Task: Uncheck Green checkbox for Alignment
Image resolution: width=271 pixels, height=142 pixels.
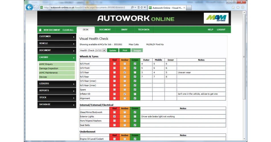Action: (135, 98)
